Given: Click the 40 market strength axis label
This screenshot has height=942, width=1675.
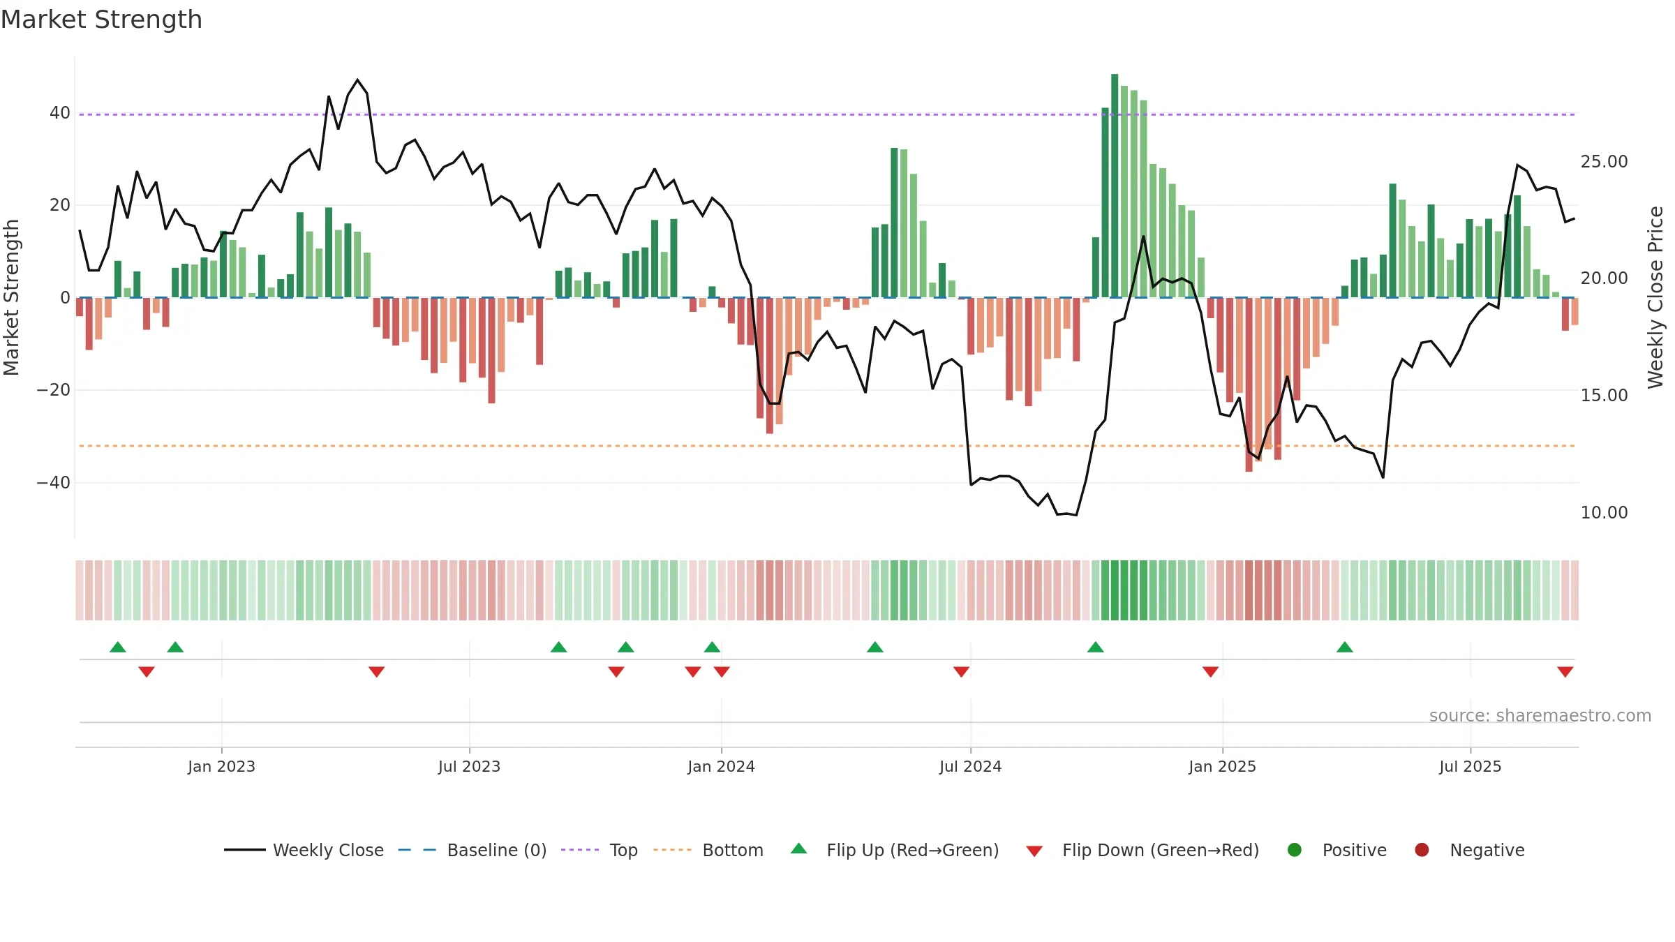Looking at the screenshot, I should (x=60, y=113).
